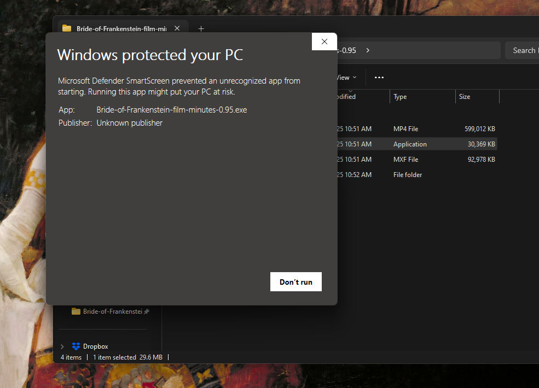Click the App name Bride-of-Frankenstein-film-minutes-0.95.exe
This screenshot has height=388, width=539.
[x=171, y=110]
